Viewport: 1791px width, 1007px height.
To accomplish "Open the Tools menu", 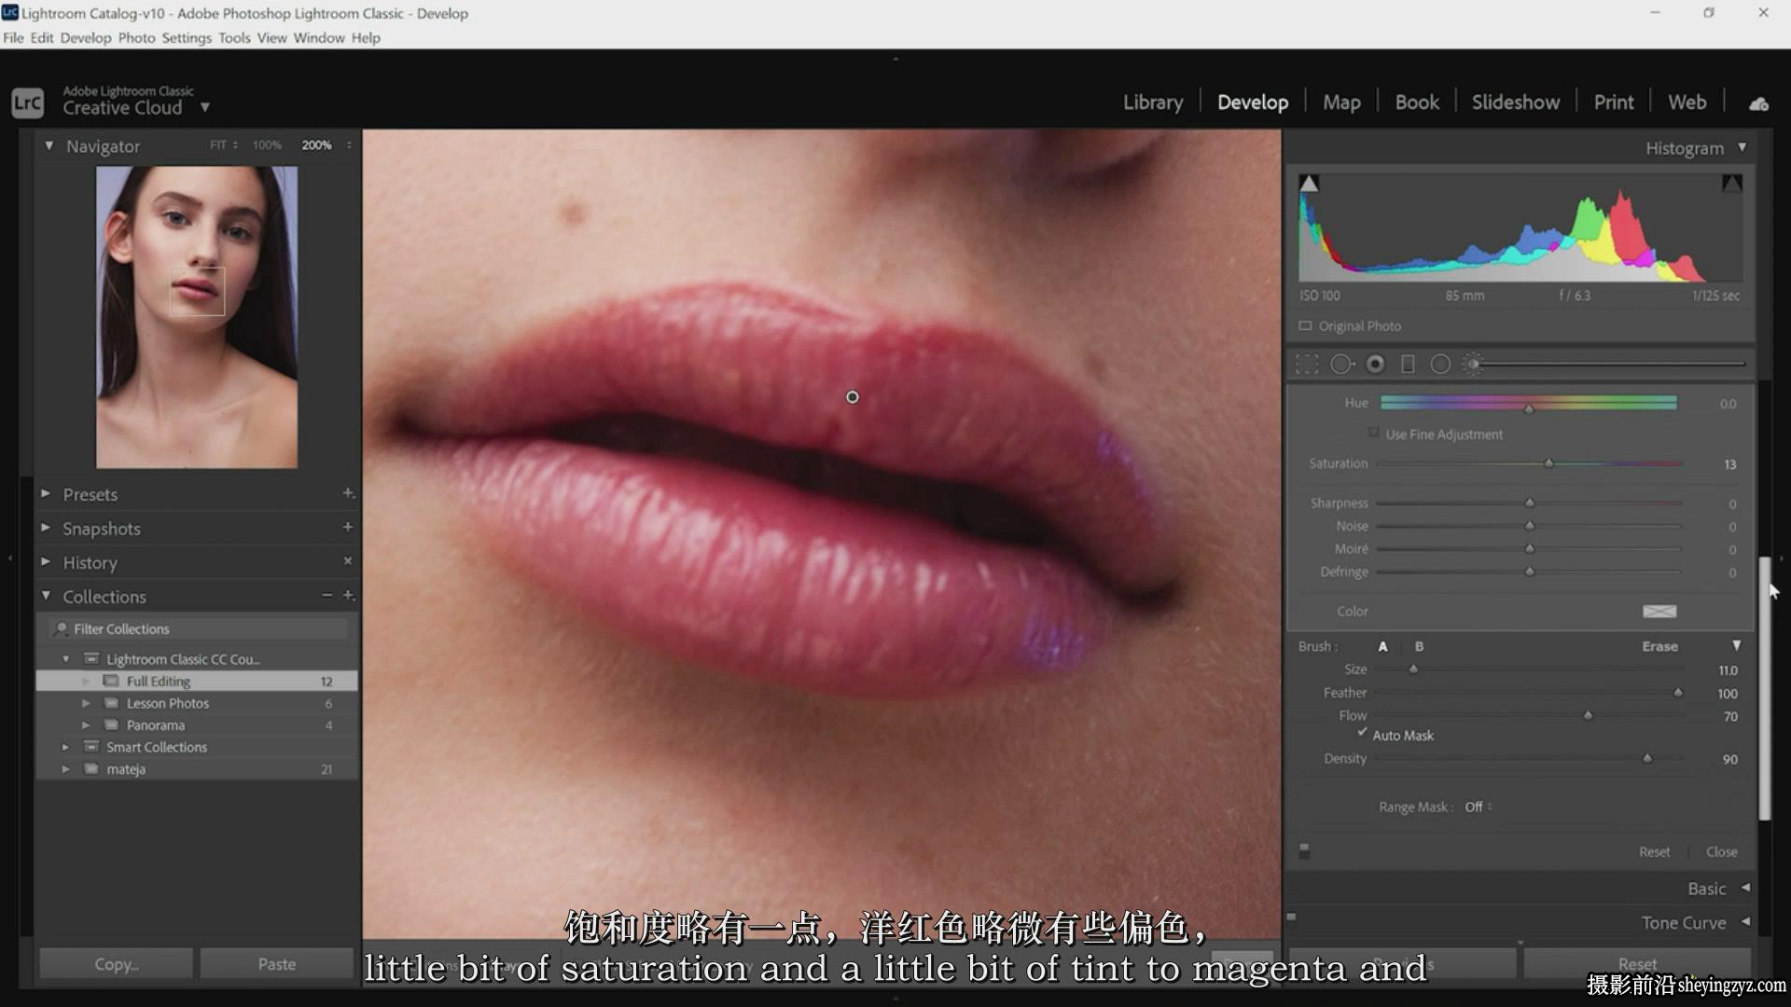I will coord(234,38).
